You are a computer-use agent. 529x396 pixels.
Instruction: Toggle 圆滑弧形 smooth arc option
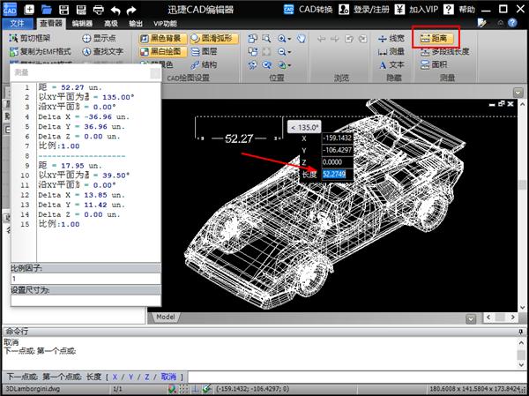[x=214, y=39]
